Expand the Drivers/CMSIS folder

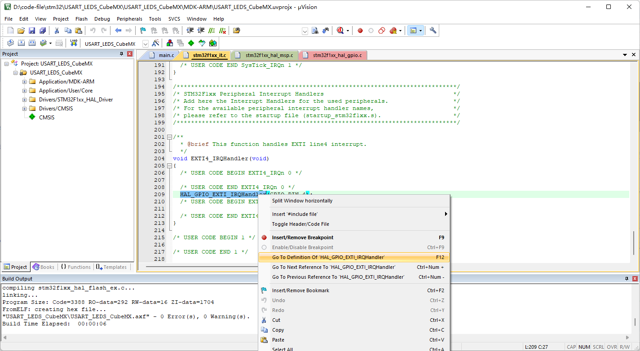click(25, 109)
